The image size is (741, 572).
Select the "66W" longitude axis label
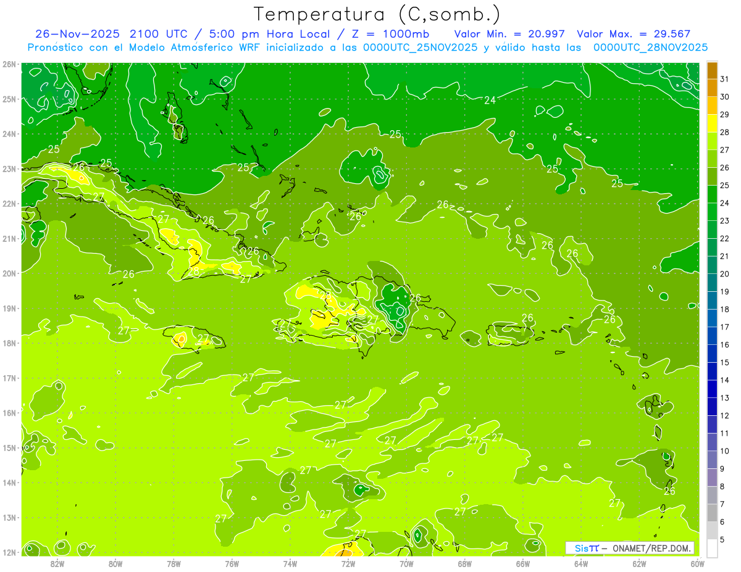pyautogui.click(x=523, y=563)
